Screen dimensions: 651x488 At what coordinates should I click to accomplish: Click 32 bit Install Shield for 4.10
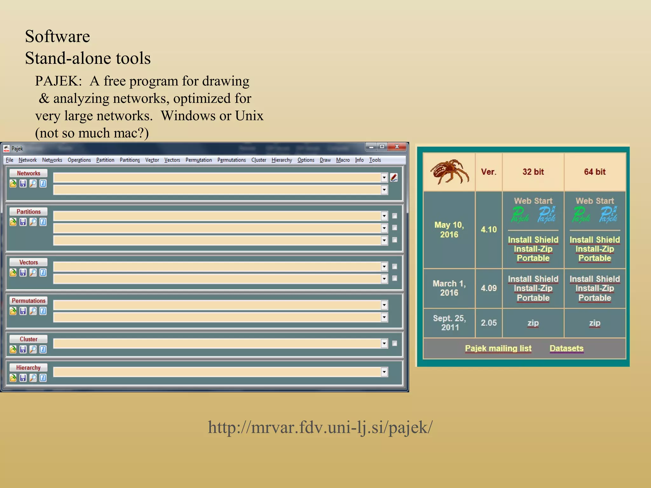pyautogui.click(x=533, y=240)
